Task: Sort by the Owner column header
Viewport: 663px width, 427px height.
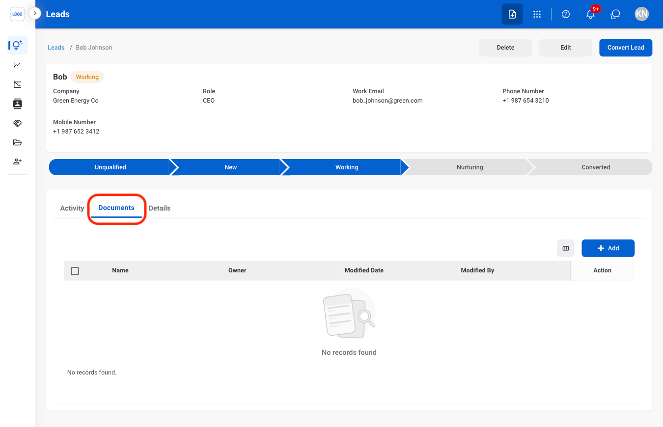Action: click(237, 270)
